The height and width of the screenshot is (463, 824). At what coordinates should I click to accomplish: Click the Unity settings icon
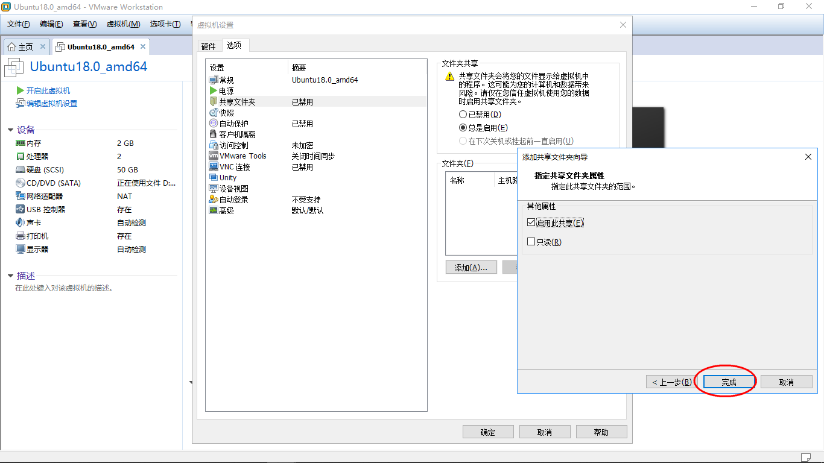tap(223, 177)
